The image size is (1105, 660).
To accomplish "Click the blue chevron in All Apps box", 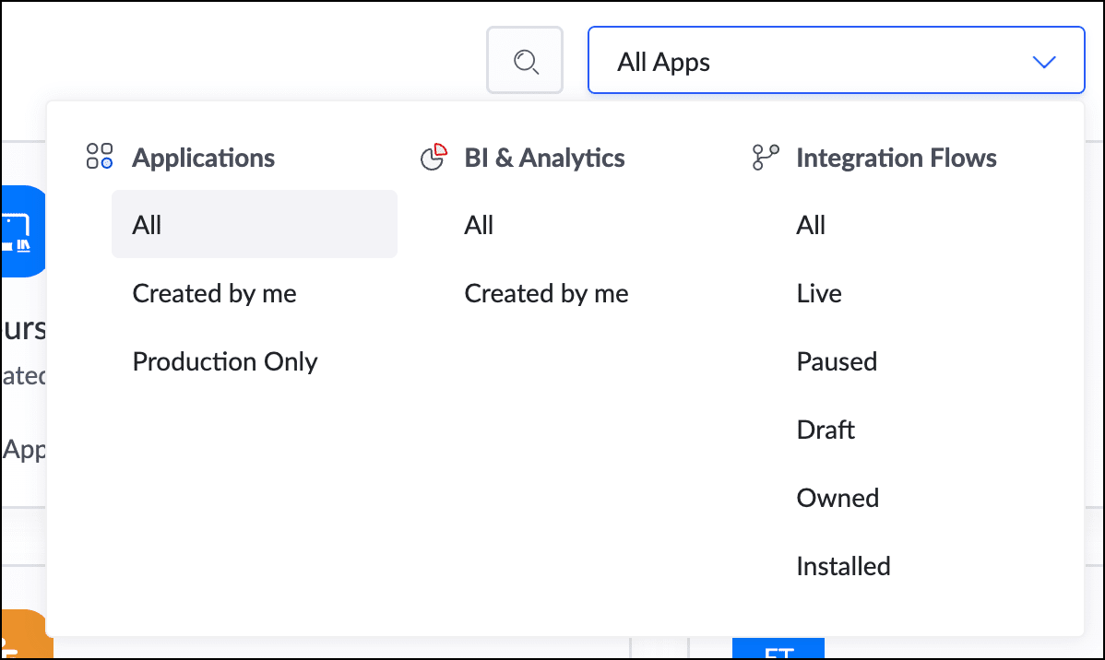I will 1043,63.
